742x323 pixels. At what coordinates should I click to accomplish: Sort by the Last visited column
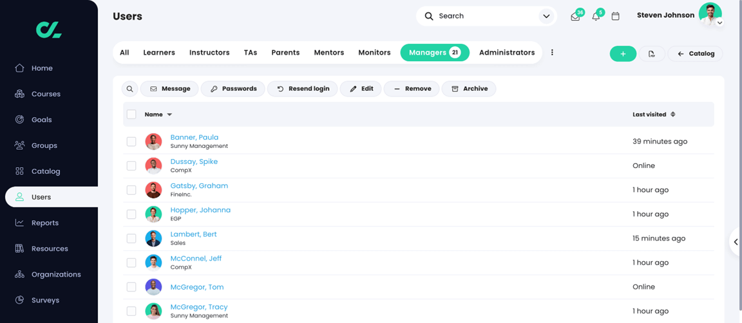click(654, 115)
